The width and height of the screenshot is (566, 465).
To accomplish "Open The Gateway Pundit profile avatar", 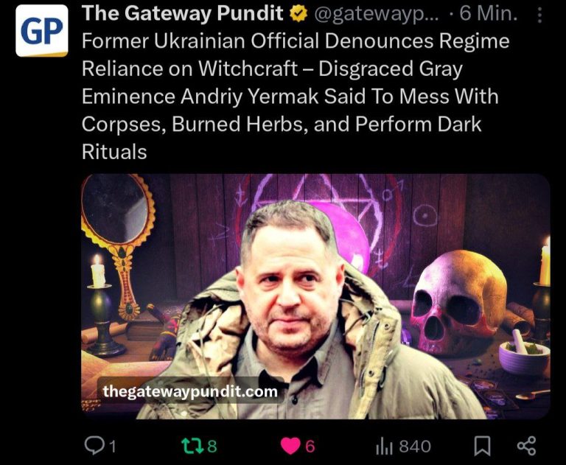I will click(x=41, y=31).
